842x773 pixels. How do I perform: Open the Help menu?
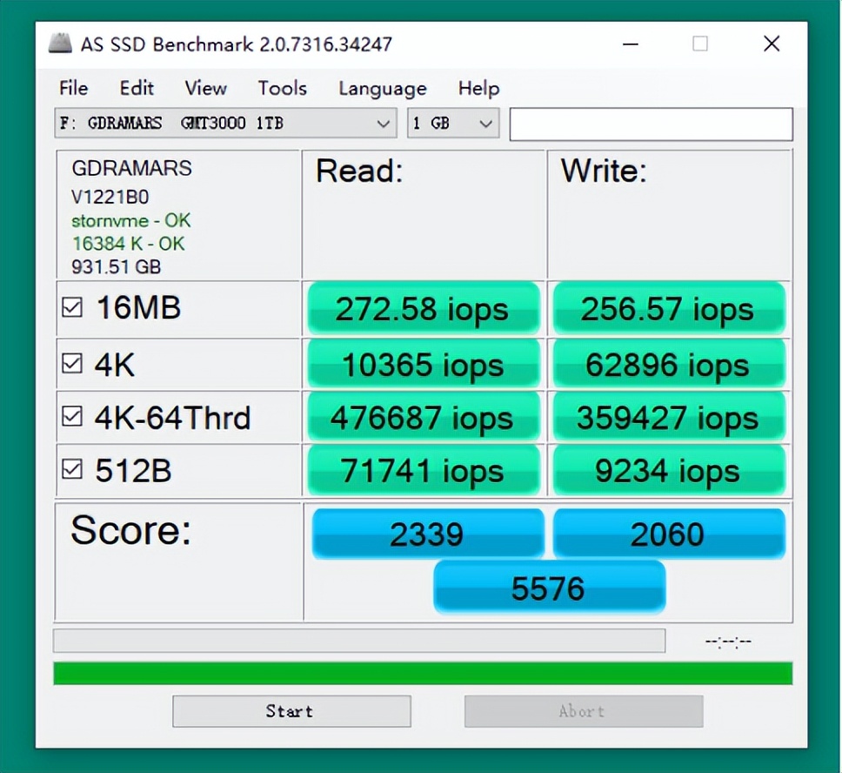pos(478,88)
